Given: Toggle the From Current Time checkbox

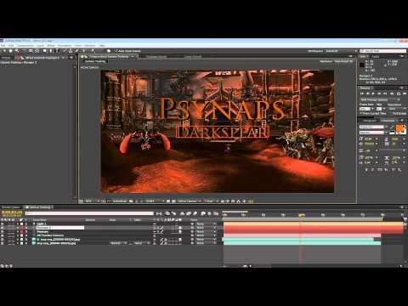Looking at the screenshot, I should 361,113.
